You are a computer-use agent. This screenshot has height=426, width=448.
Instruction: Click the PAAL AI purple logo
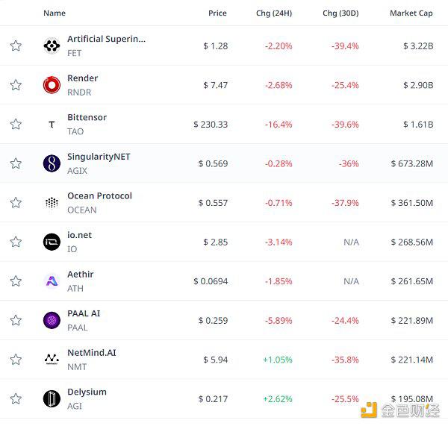point(52,320)
